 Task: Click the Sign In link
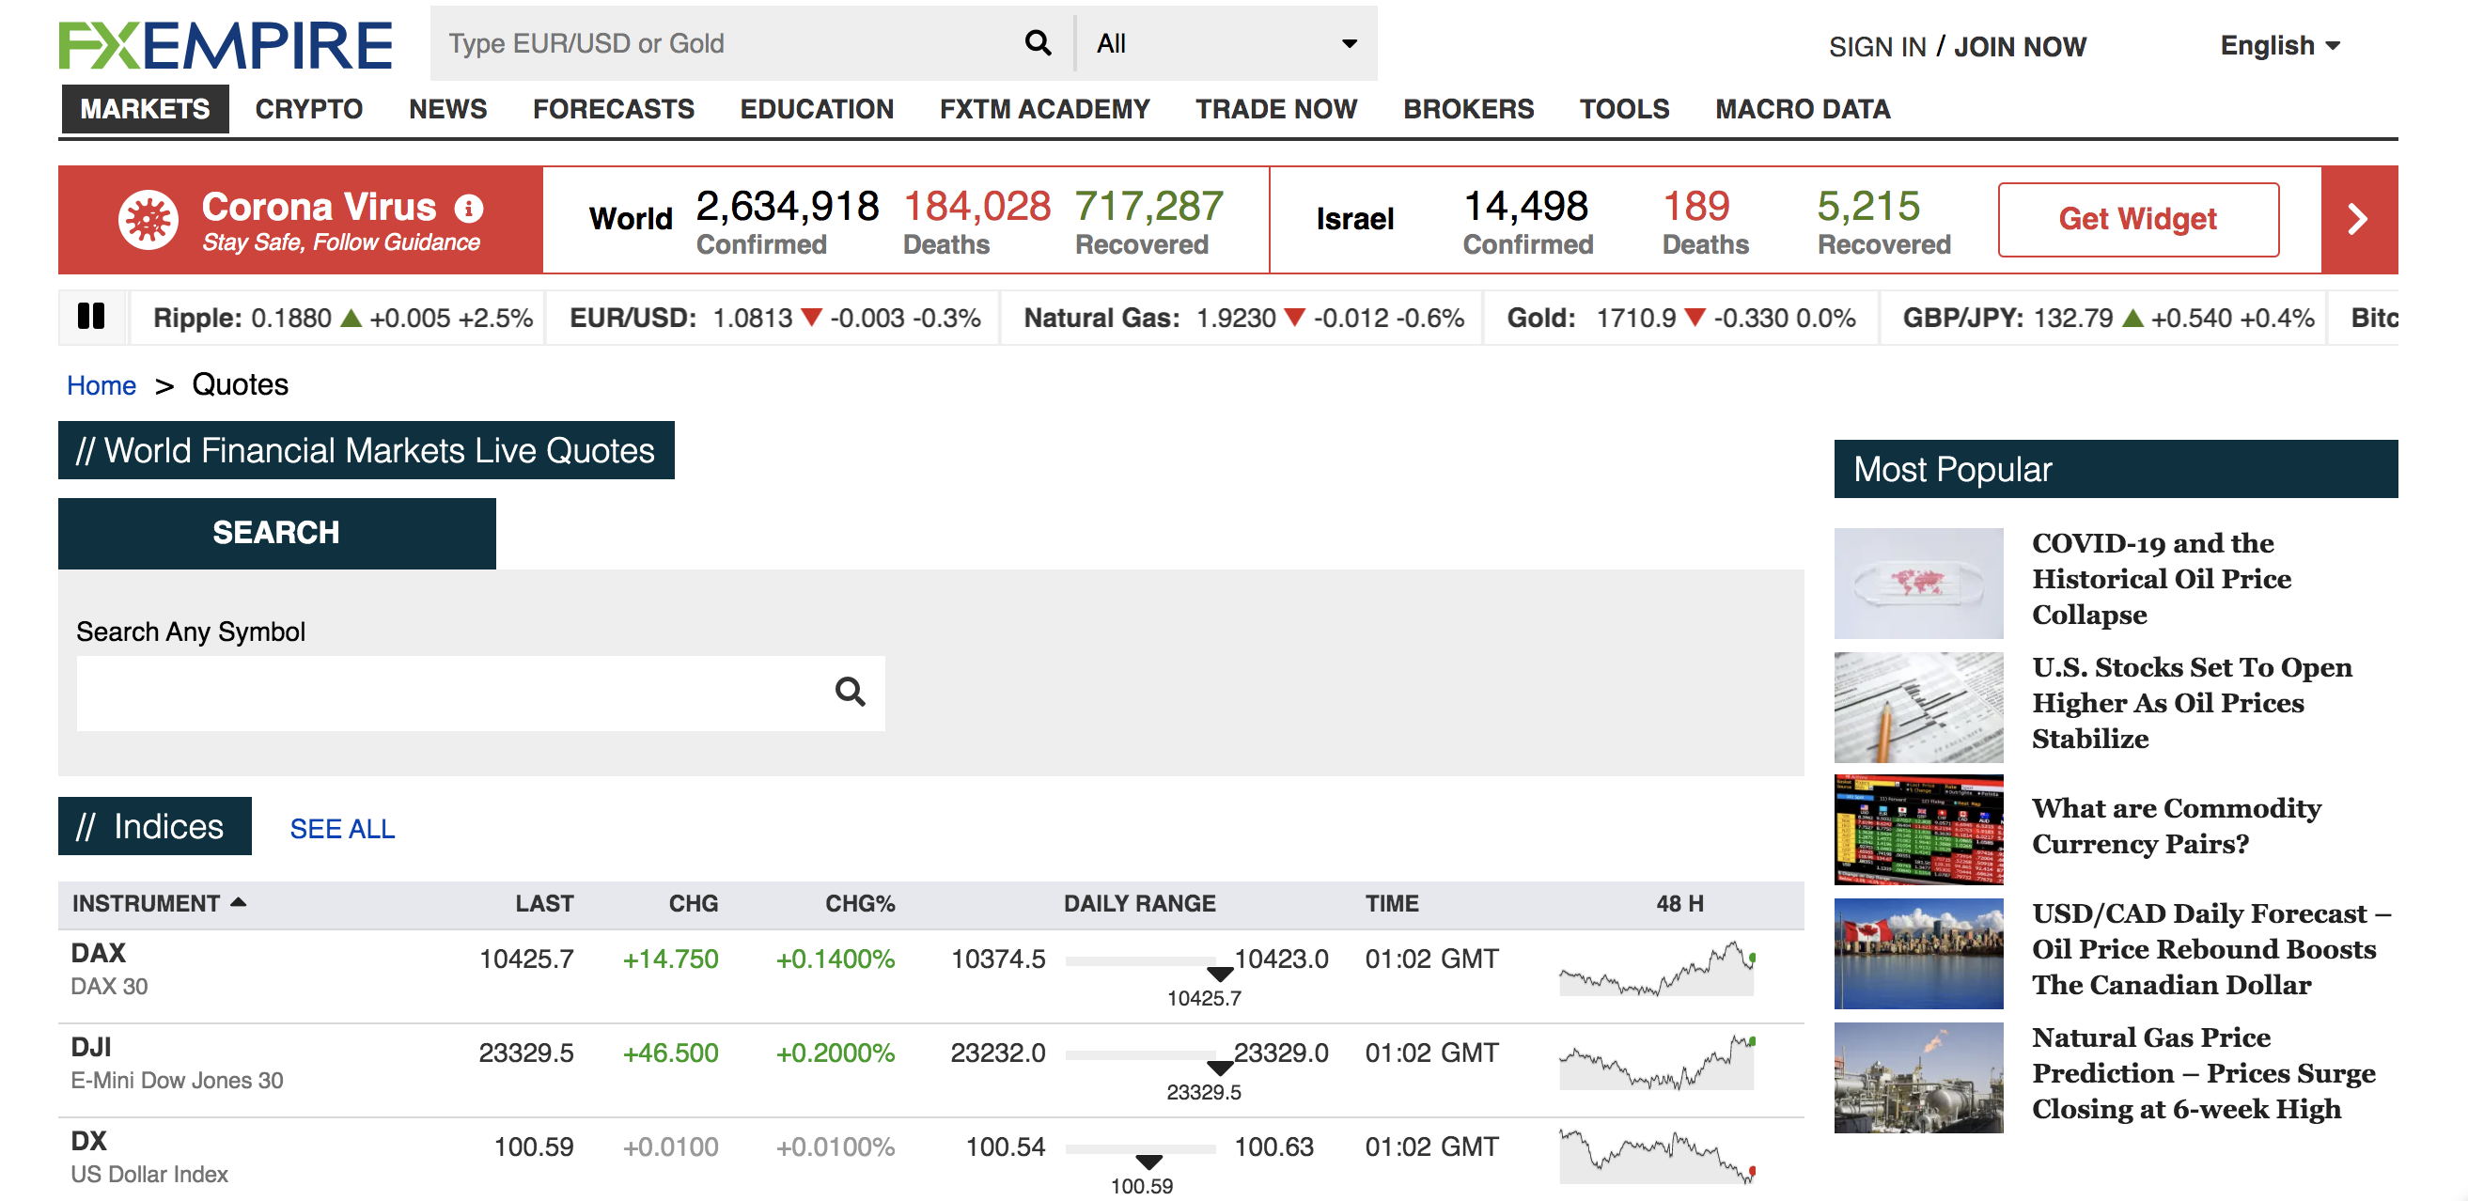[x=1877, y=47]
